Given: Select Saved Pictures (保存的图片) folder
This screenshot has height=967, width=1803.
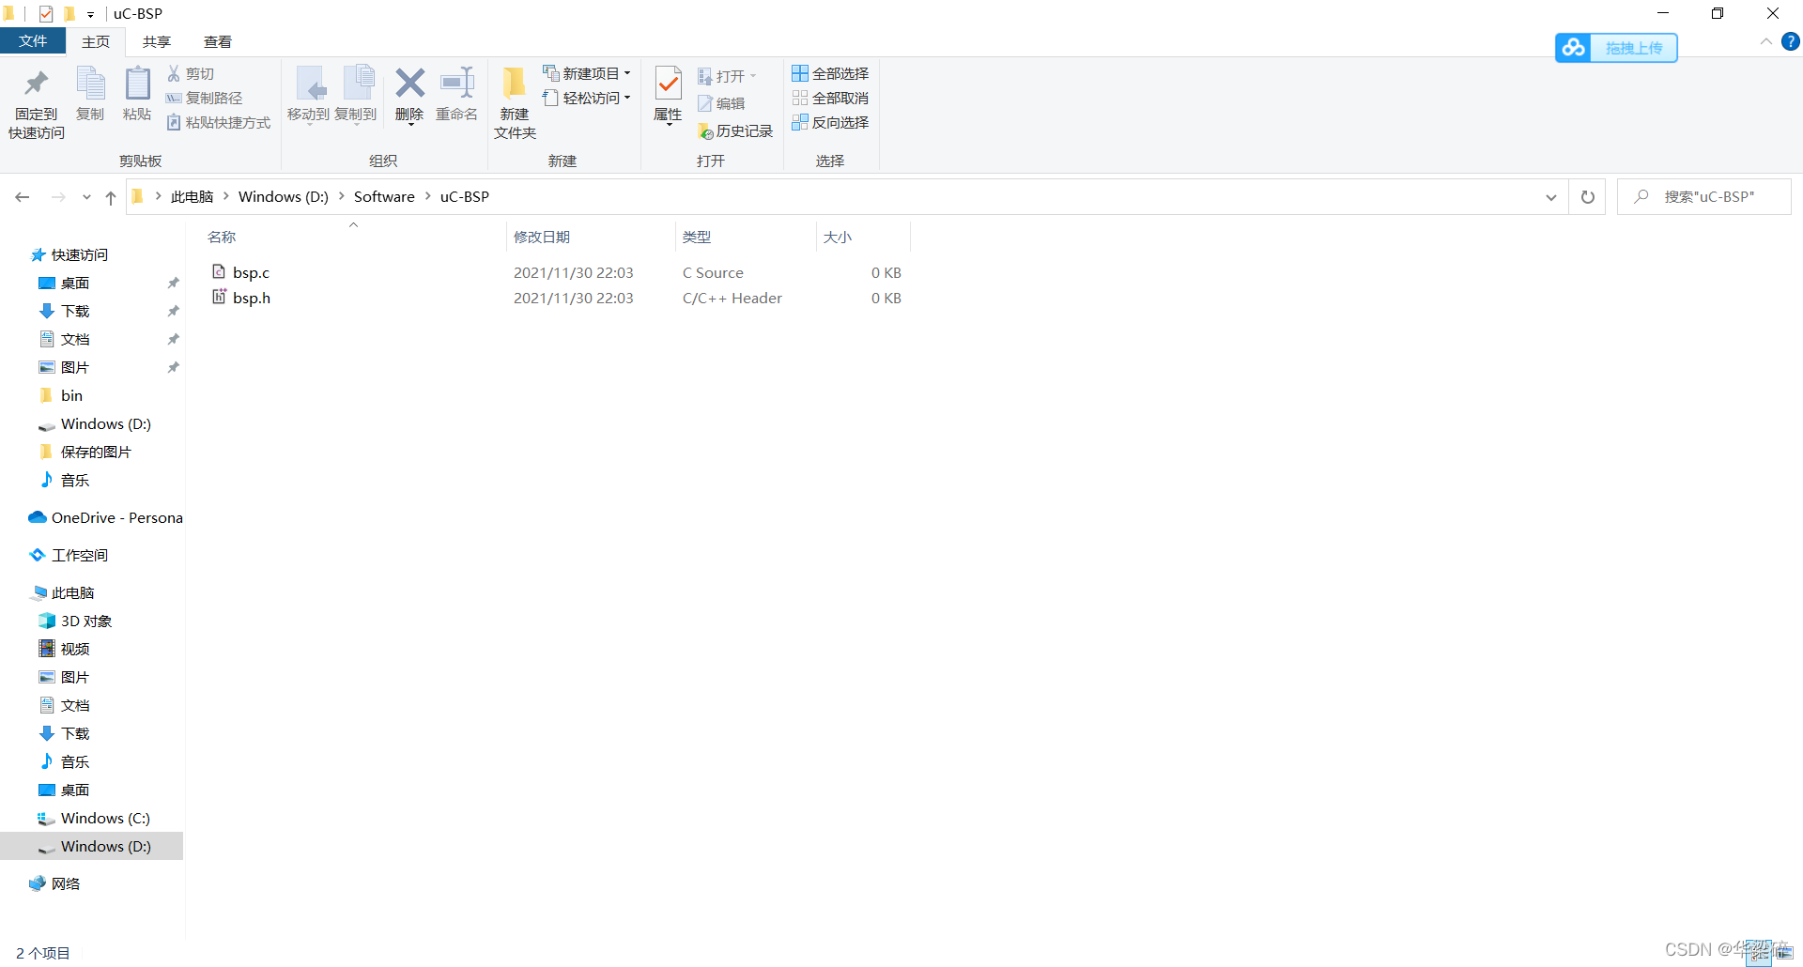Looking at the screenshot, I should click(x=96, y=452).
